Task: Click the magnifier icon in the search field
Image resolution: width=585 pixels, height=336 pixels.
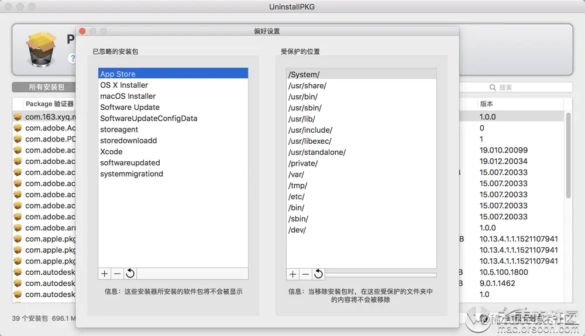Action: pyautogui.click(x=493, y=88)
